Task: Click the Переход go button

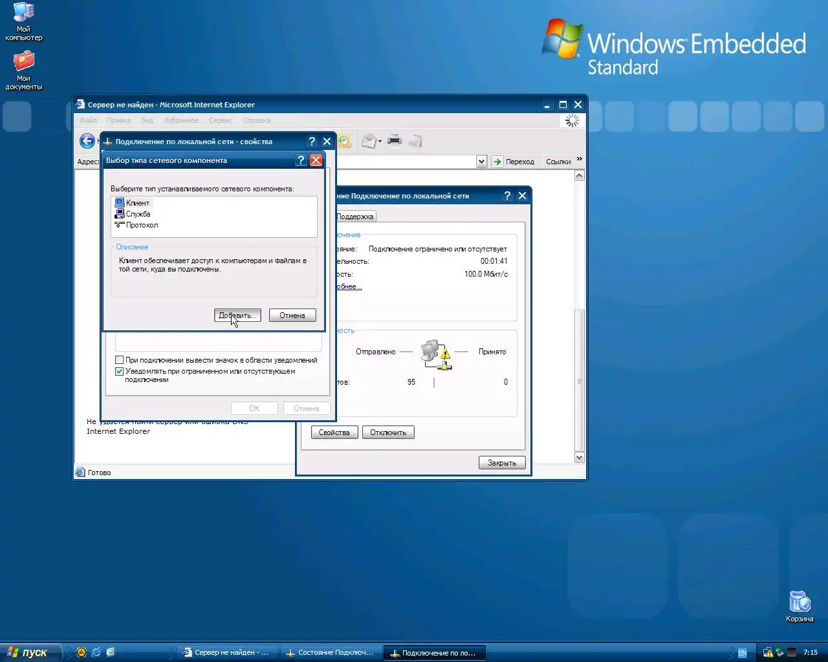Action: [514, 162]
